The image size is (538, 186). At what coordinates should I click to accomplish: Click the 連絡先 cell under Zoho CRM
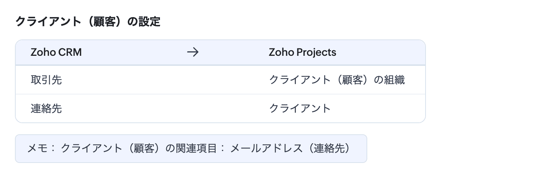46,108
